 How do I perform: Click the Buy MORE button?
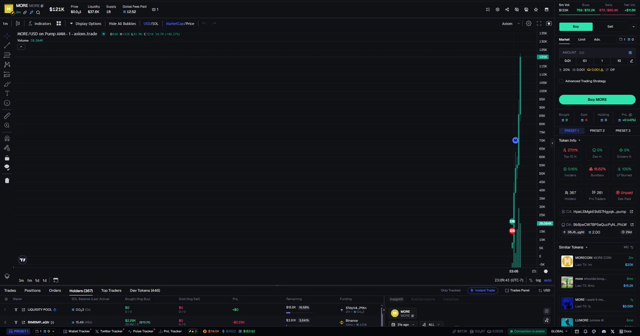coord(597,100)
